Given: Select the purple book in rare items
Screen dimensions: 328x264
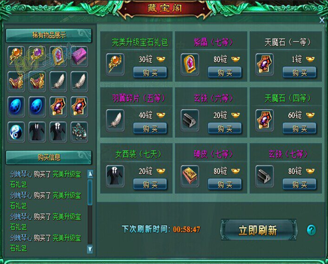Looking at the screenshot, I should 79,56.
